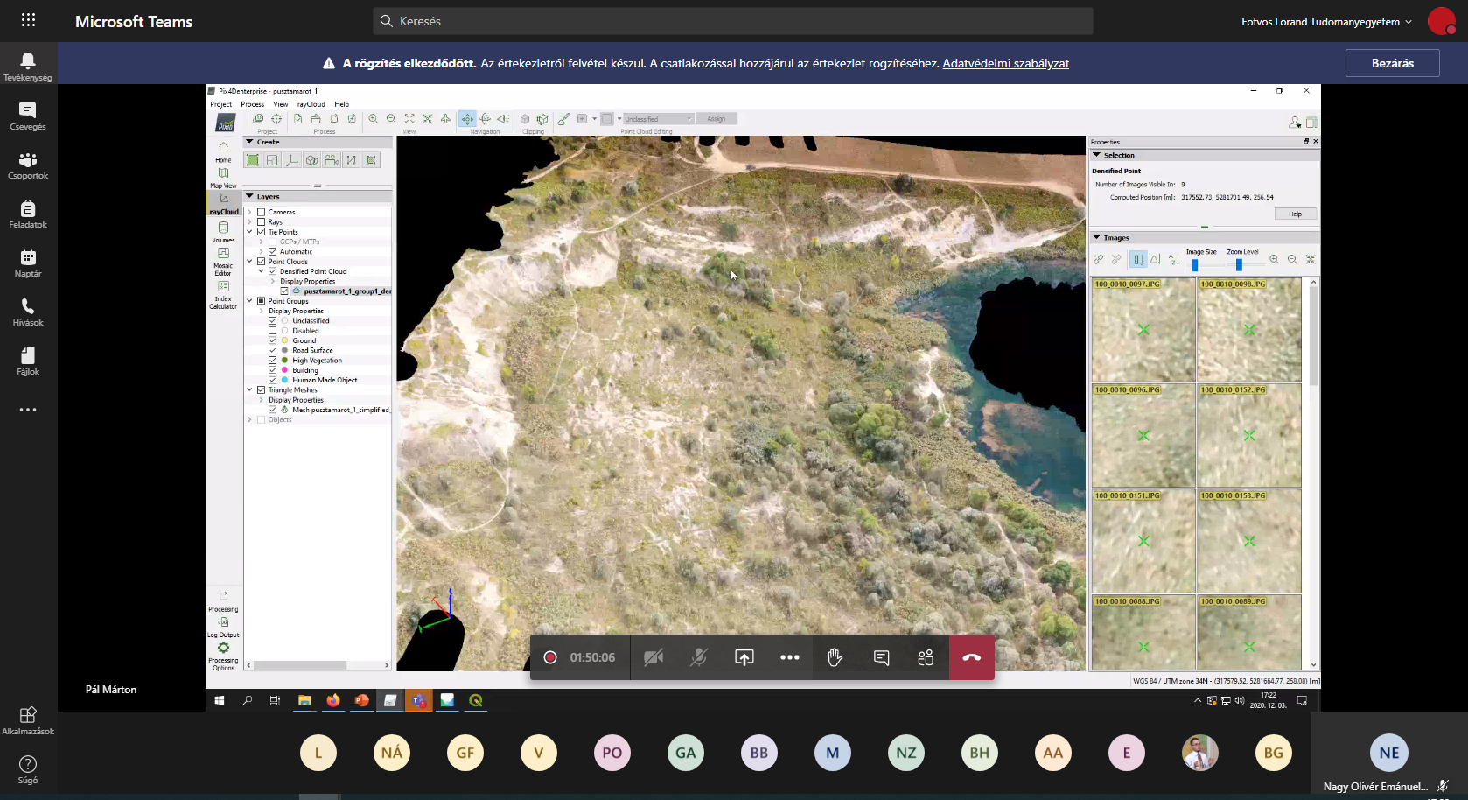Adjust the Image Size slider
Image resolution: width=1468 pixels, height=800 pixels.
(1195, 264)
